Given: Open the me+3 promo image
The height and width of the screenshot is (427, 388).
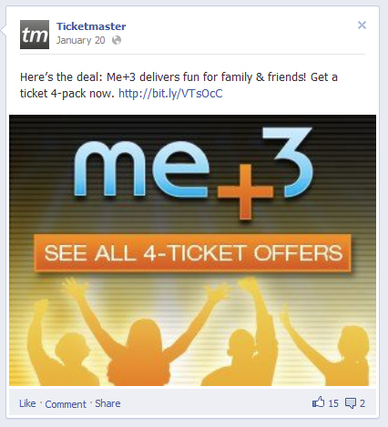Looking at the screenshot, I should (192, 250).
